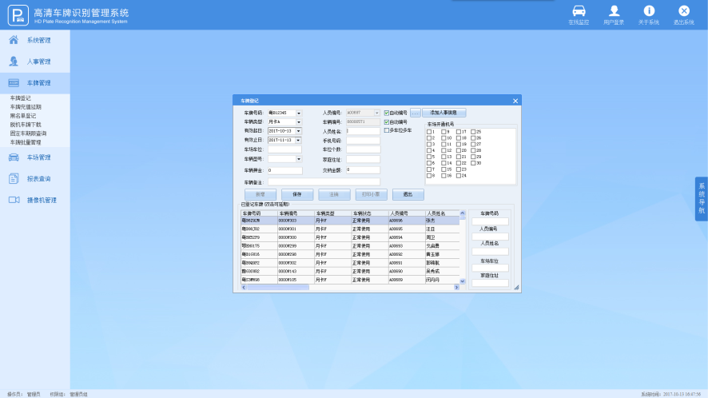708x398 pixels.
Task: Select 黑名单登记 in sidebar submenu
Action: pyautogui.click(x=23, y=116)
